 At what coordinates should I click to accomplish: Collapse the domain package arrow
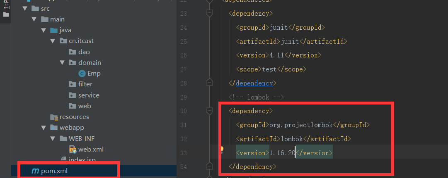[x=62, y=63]
